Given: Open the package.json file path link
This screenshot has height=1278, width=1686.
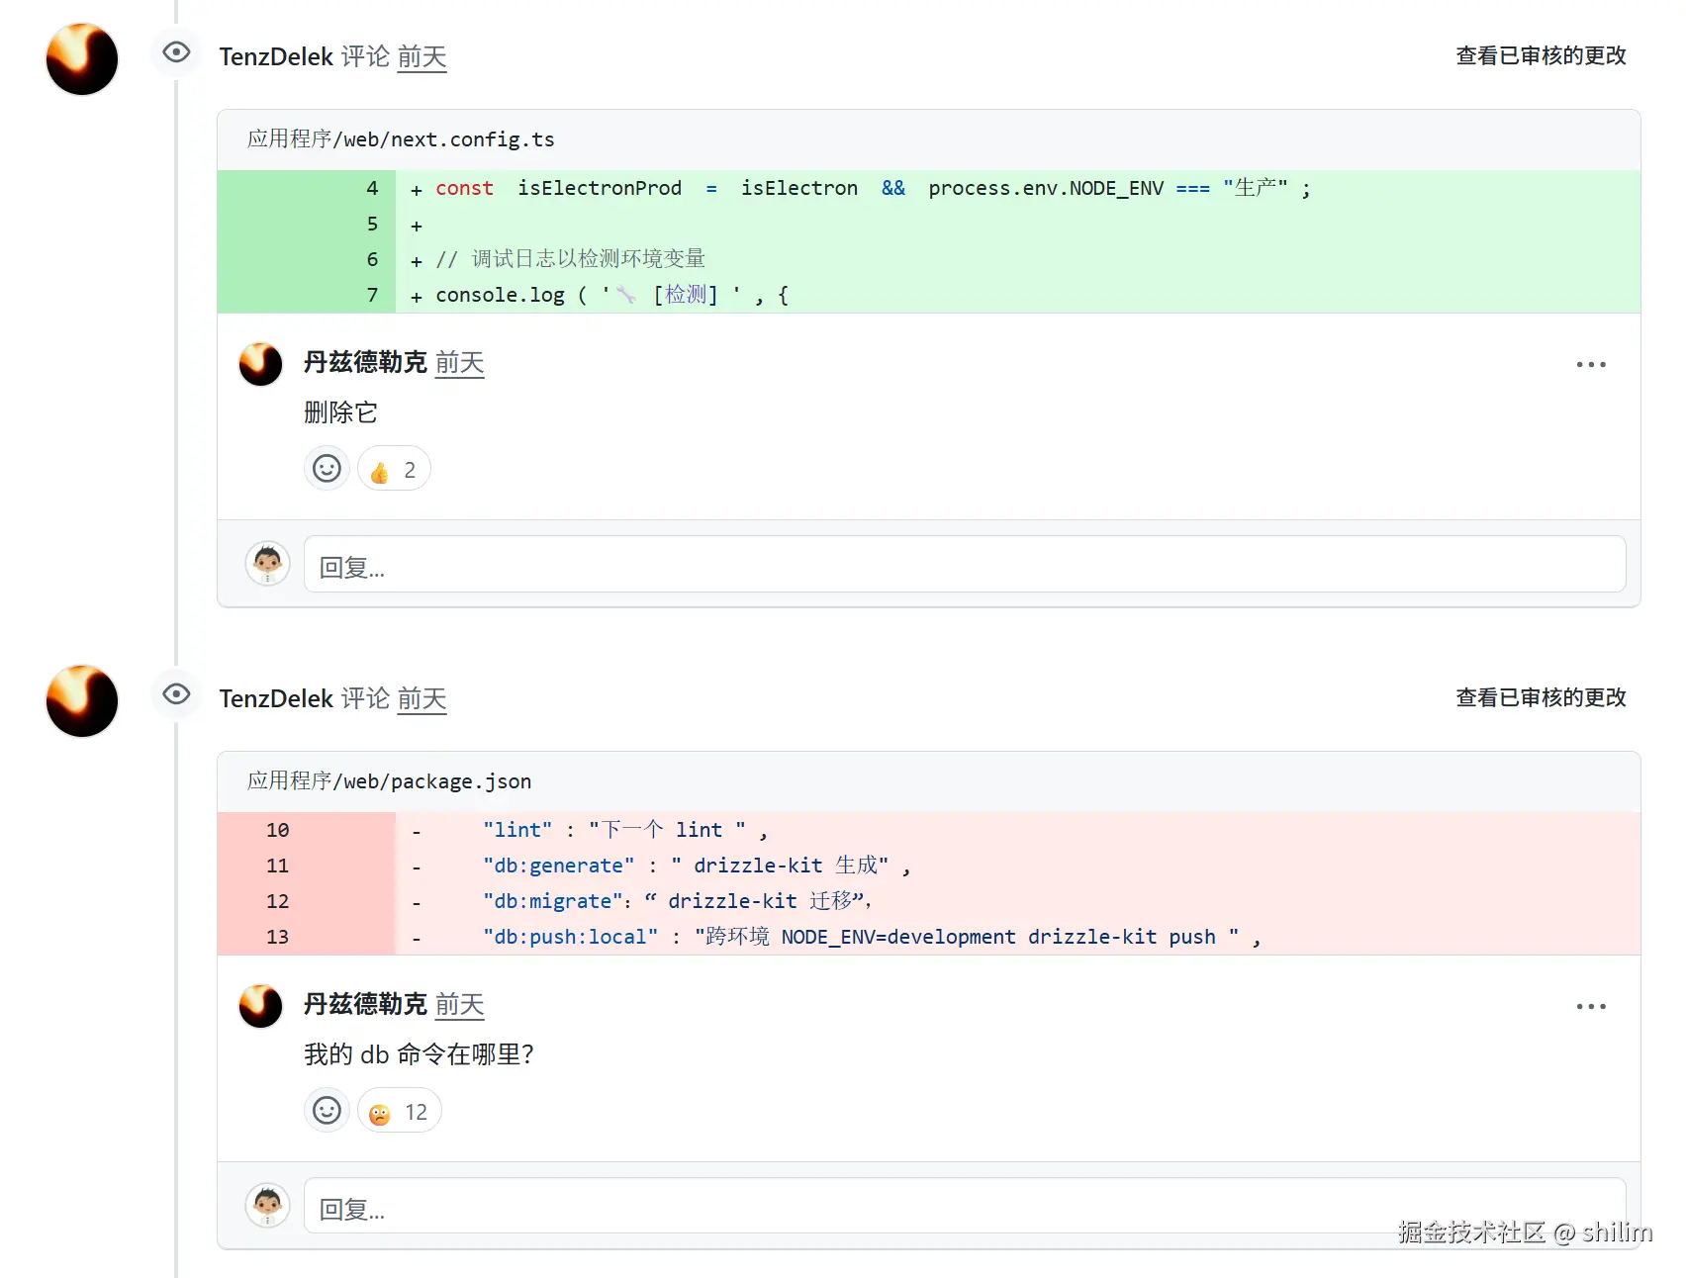Looking at the screenshot, I should coord(389,781).
